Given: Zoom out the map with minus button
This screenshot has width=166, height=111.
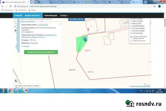Looking at the screenshot, I should [16, 22].
